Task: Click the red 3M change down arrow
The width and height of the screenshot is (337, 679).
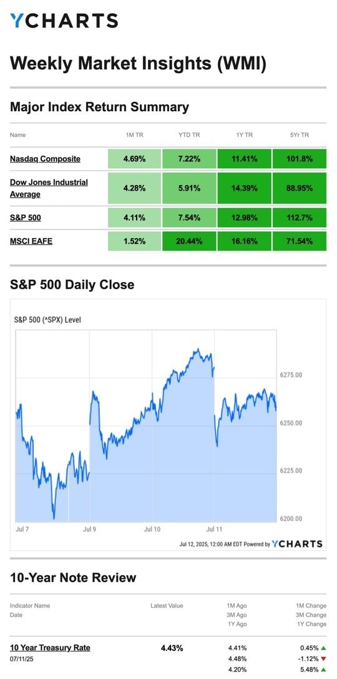Action: (x=323, y=659)
